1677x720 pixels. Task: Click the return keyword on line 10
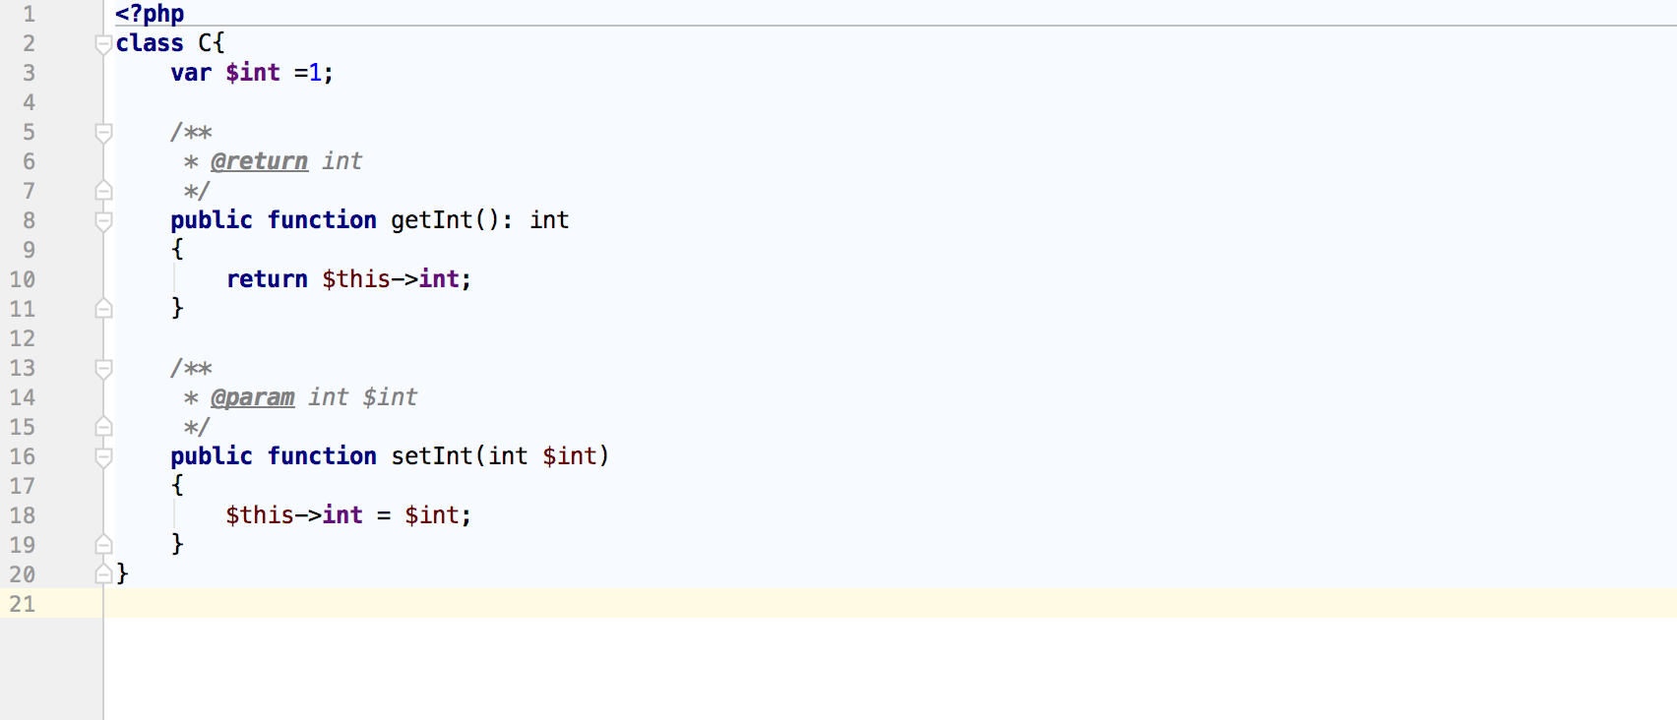pyautogui.click(x=267, y=279)
